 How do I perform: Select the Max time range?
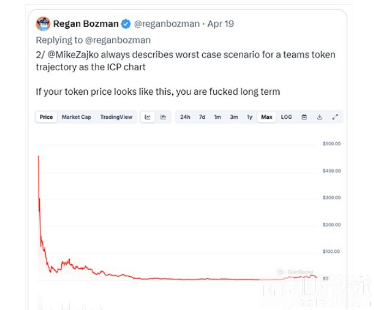(x=267, y=117)
